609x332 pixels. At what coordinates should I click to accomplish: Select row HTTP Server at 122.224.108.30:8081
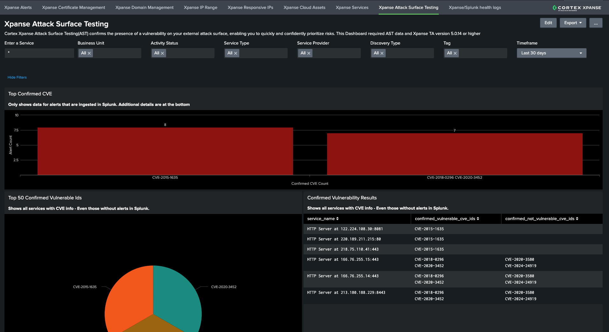(453, 229)
